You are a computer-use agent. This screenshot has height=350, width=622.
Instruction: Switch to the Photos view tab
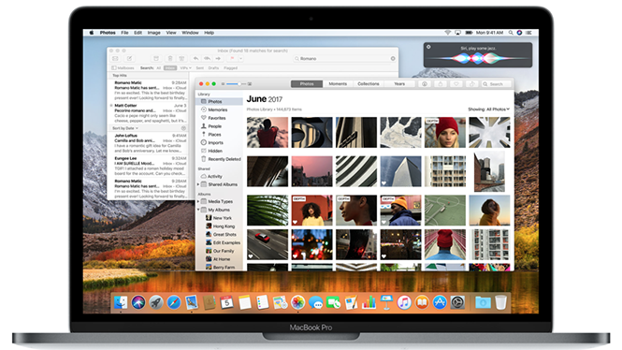tap(307, 84)
